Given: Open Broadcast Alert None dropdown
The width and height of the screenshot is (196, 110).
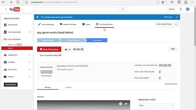Looking at the screenshot, I should [157, 105].
